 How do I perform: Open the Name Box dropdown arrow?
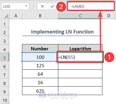26,6
